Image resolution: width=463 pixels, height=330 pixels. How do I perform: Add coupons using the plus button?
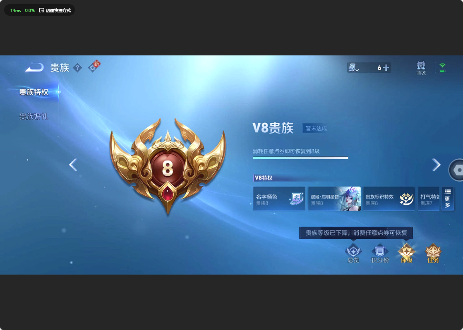click(386, 68)
